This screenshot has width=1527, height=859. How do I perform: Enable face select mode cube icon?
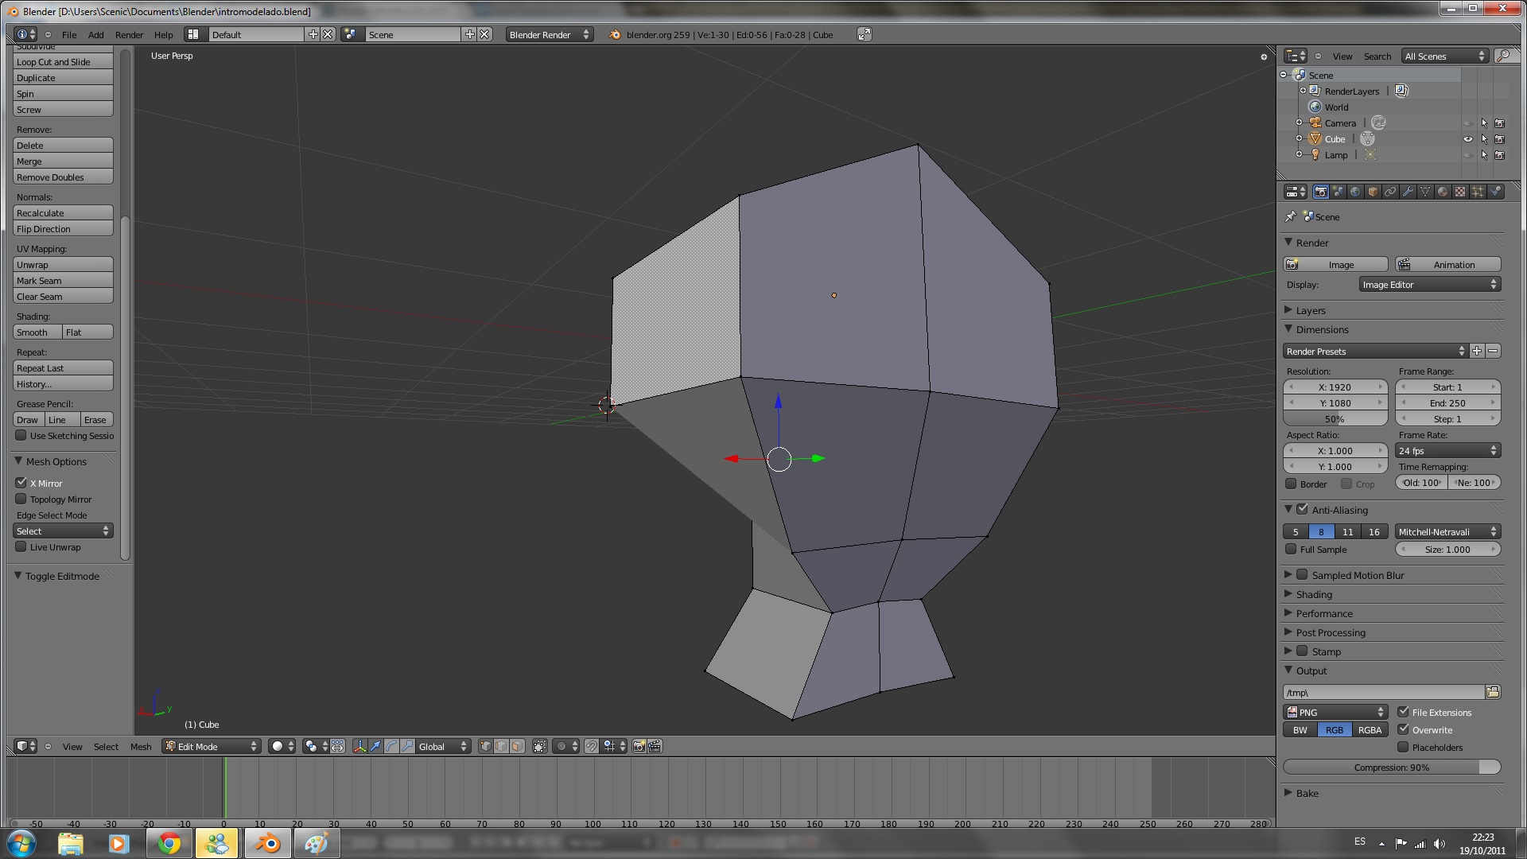(x=517, y=747)
